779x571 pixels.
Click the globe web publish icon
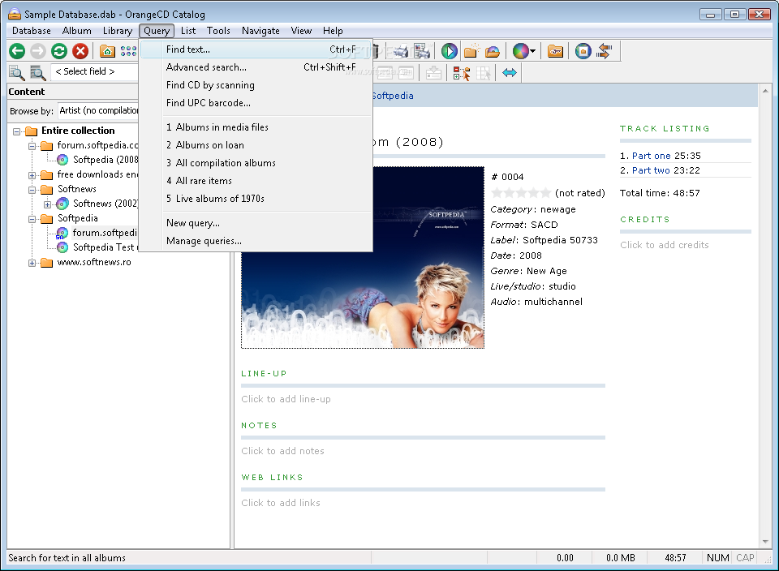coord(583,51)
